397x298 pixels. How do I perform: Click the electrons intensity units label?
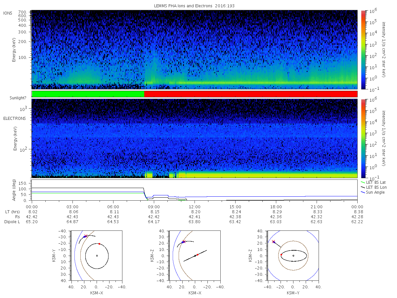[x=384, y=138]
